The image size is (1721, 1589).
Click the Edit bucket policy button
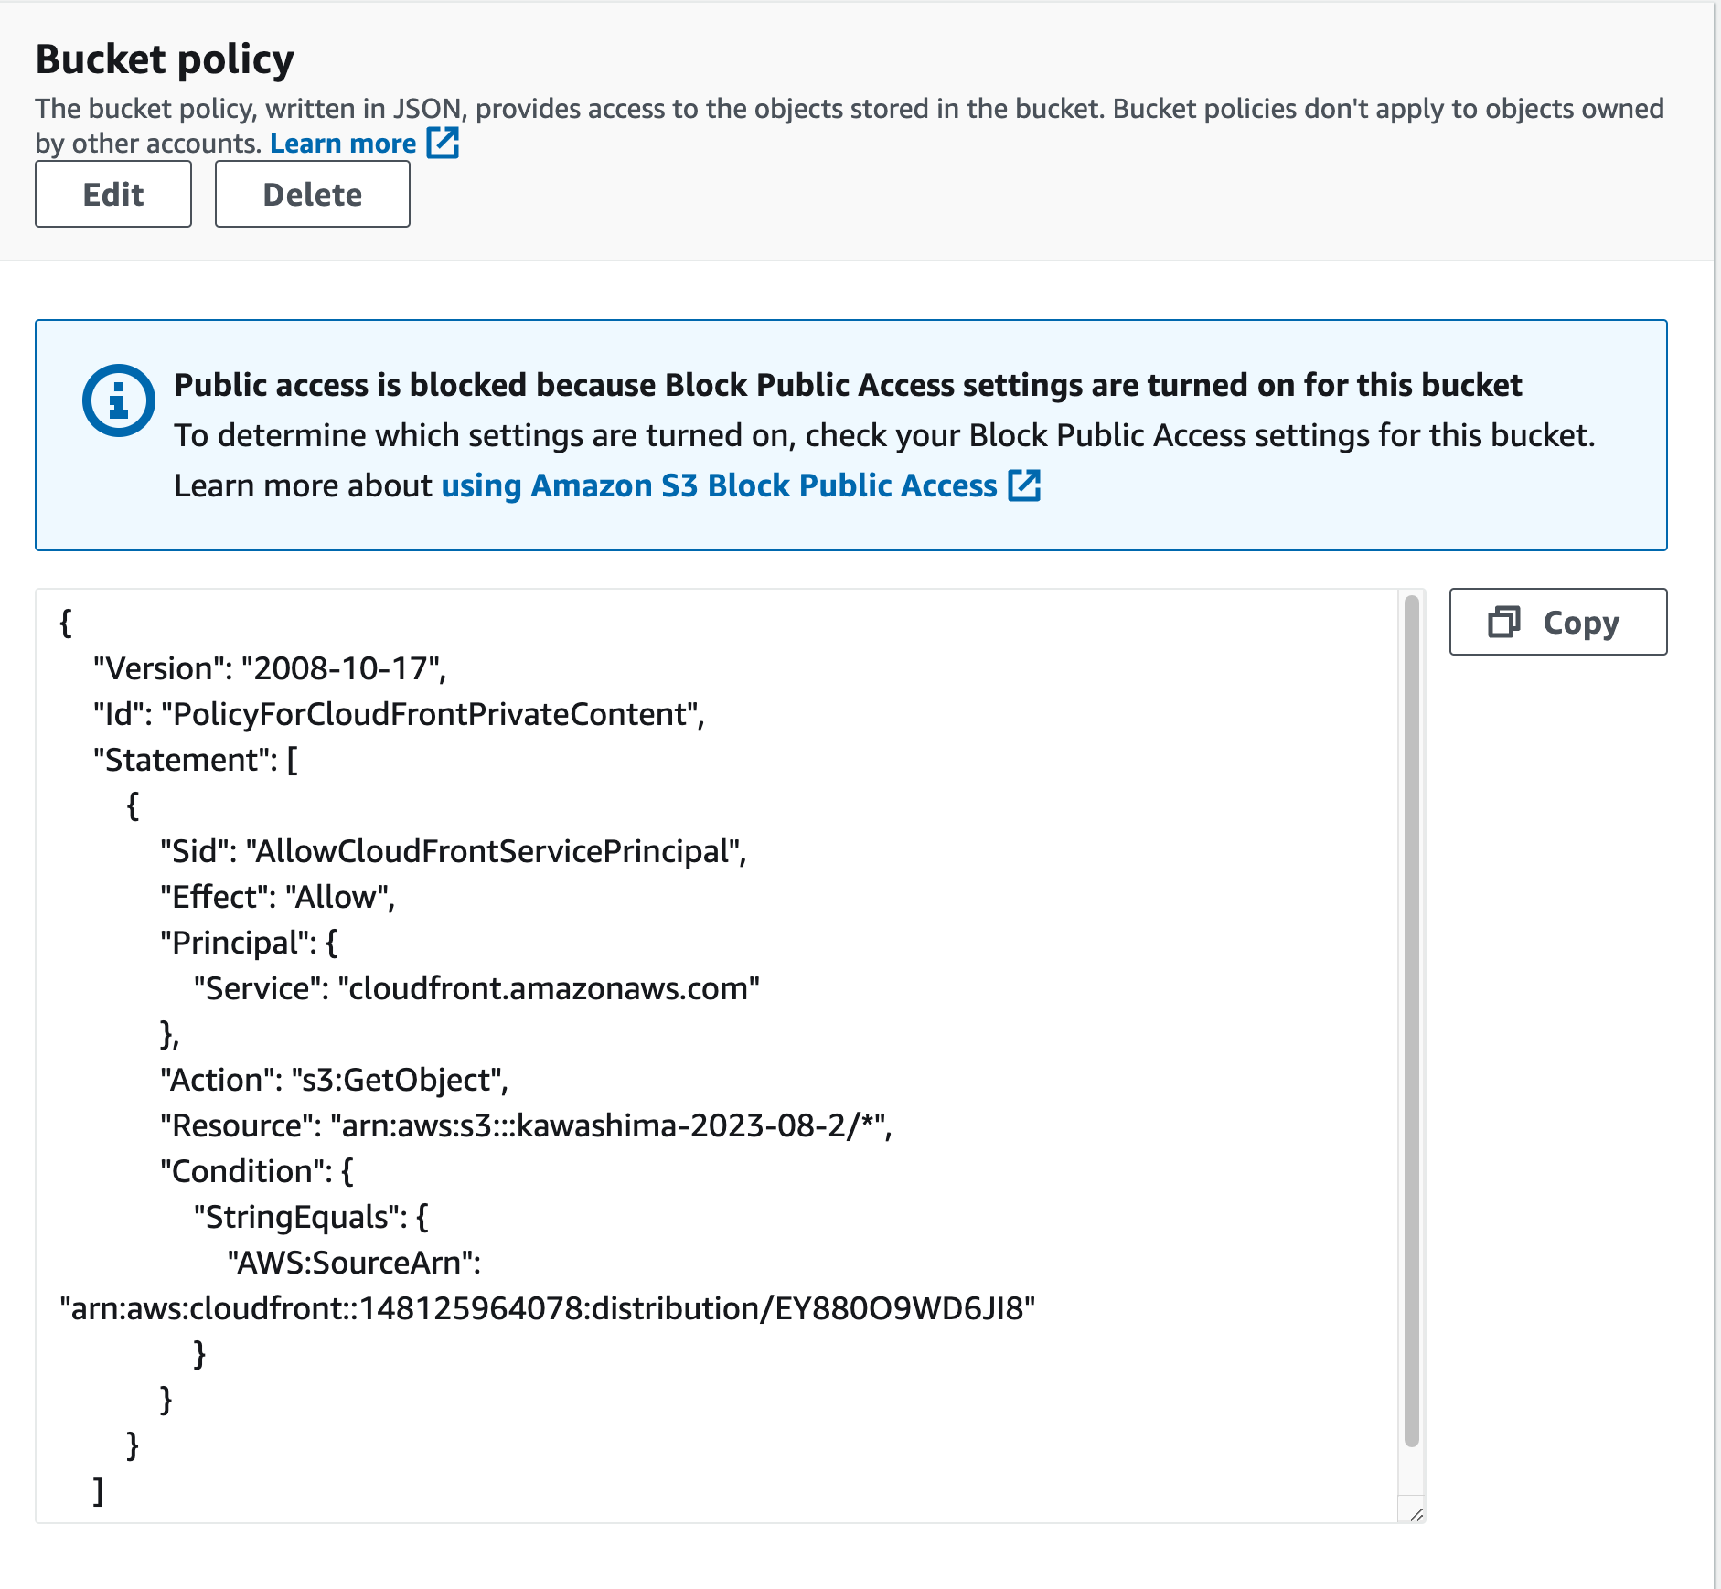tap(113, 194)
